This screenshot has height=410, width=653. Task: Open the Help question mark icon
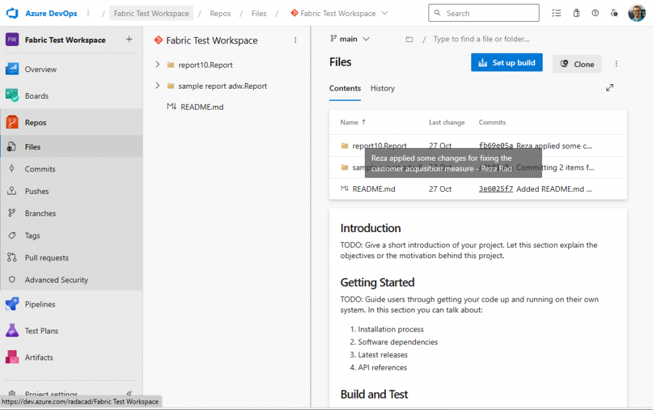tap(596, 13)
